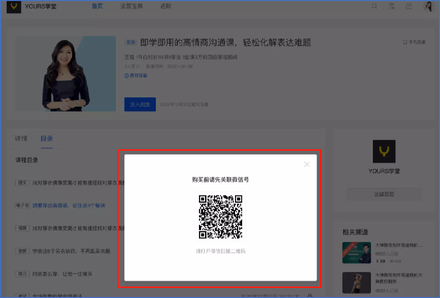Click the YOURS学堂 shop logo in sidebar
The width and height of the screenshot is (440, 298).
click(384, 151)
